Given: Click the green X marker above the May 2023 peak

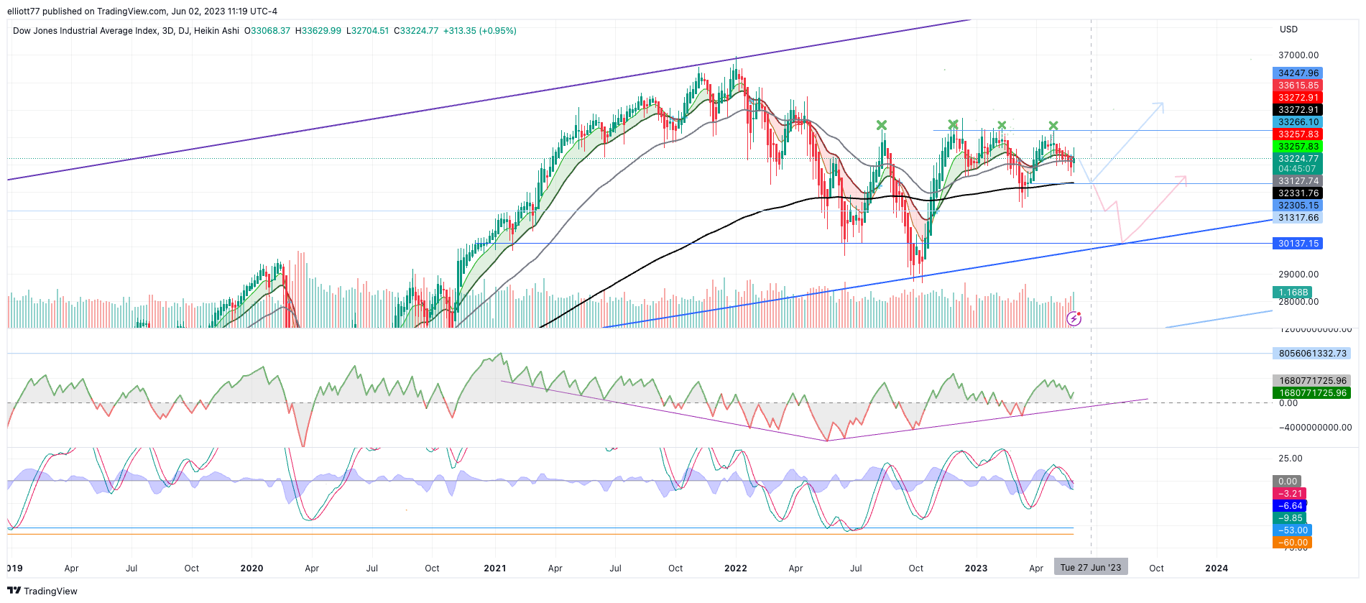Looking at the screenshot, I should [x=1053, y=126].
